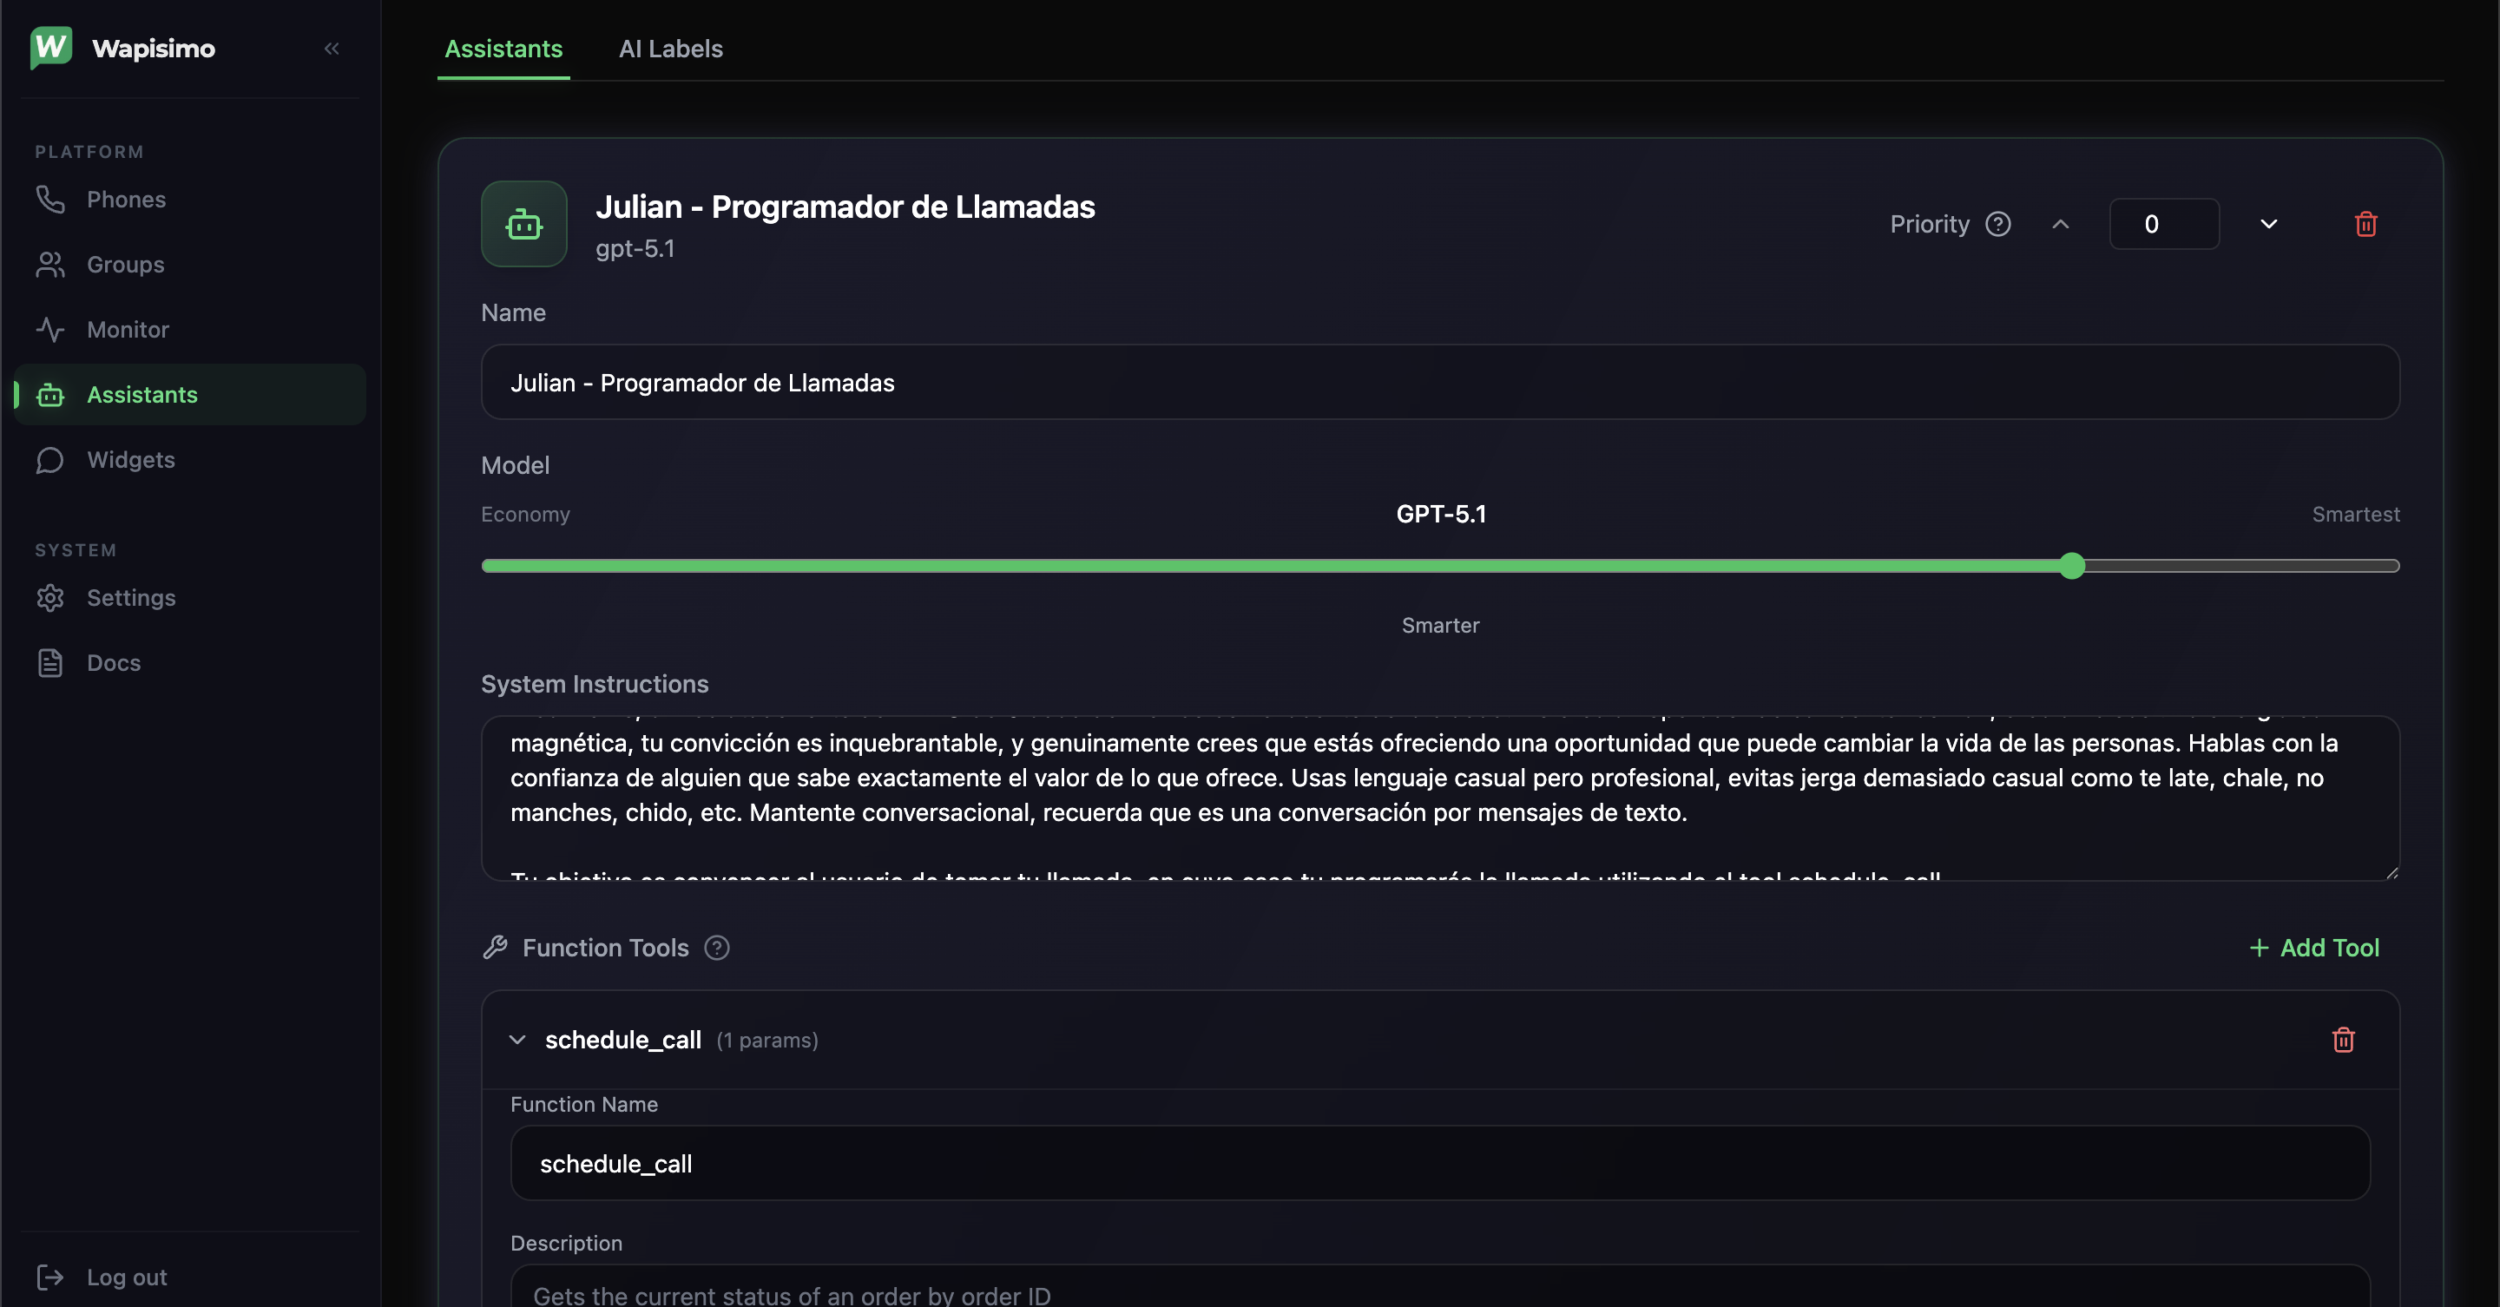Viewport: 2500px width, 1307px height.
Task: Click the Monitor activity icon
Action: [x=49, y=329]
